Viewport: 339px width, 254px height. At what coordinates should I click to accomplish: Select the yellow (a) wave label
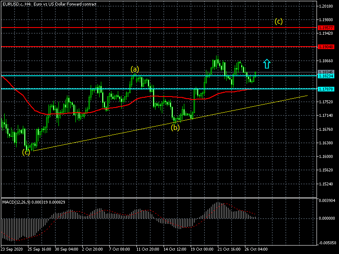click(x=134, y=69)
